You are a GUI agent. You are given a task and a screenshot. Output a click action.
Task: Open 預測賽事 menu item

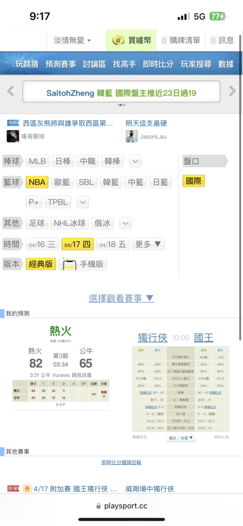(61, 64)
